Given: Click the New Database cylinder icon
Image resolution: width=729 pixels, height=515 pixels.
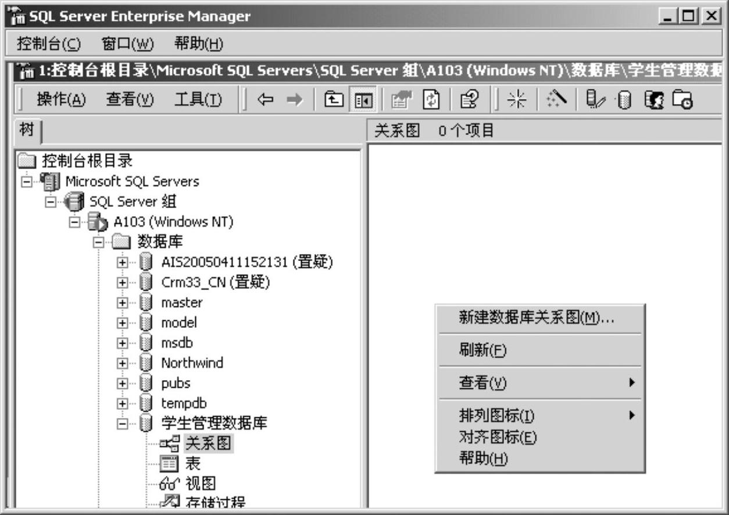Looking at the screenshot, I should click(x=624, y=99).
